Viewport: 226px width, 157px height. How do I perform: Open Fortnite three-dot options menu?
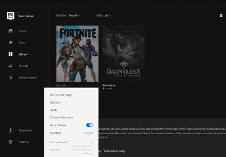coord(96,85)
